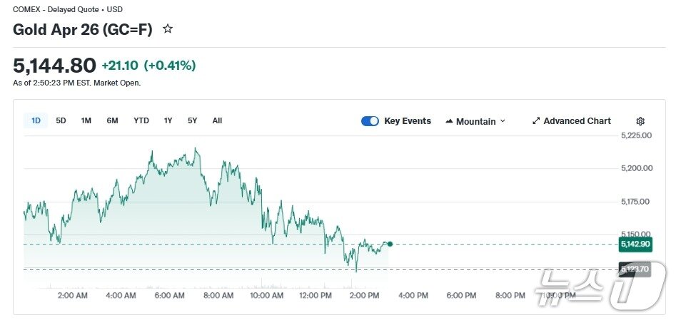676x320 pixels.
Task: Switch chart to YTD range
Action: tap(141, 120)
